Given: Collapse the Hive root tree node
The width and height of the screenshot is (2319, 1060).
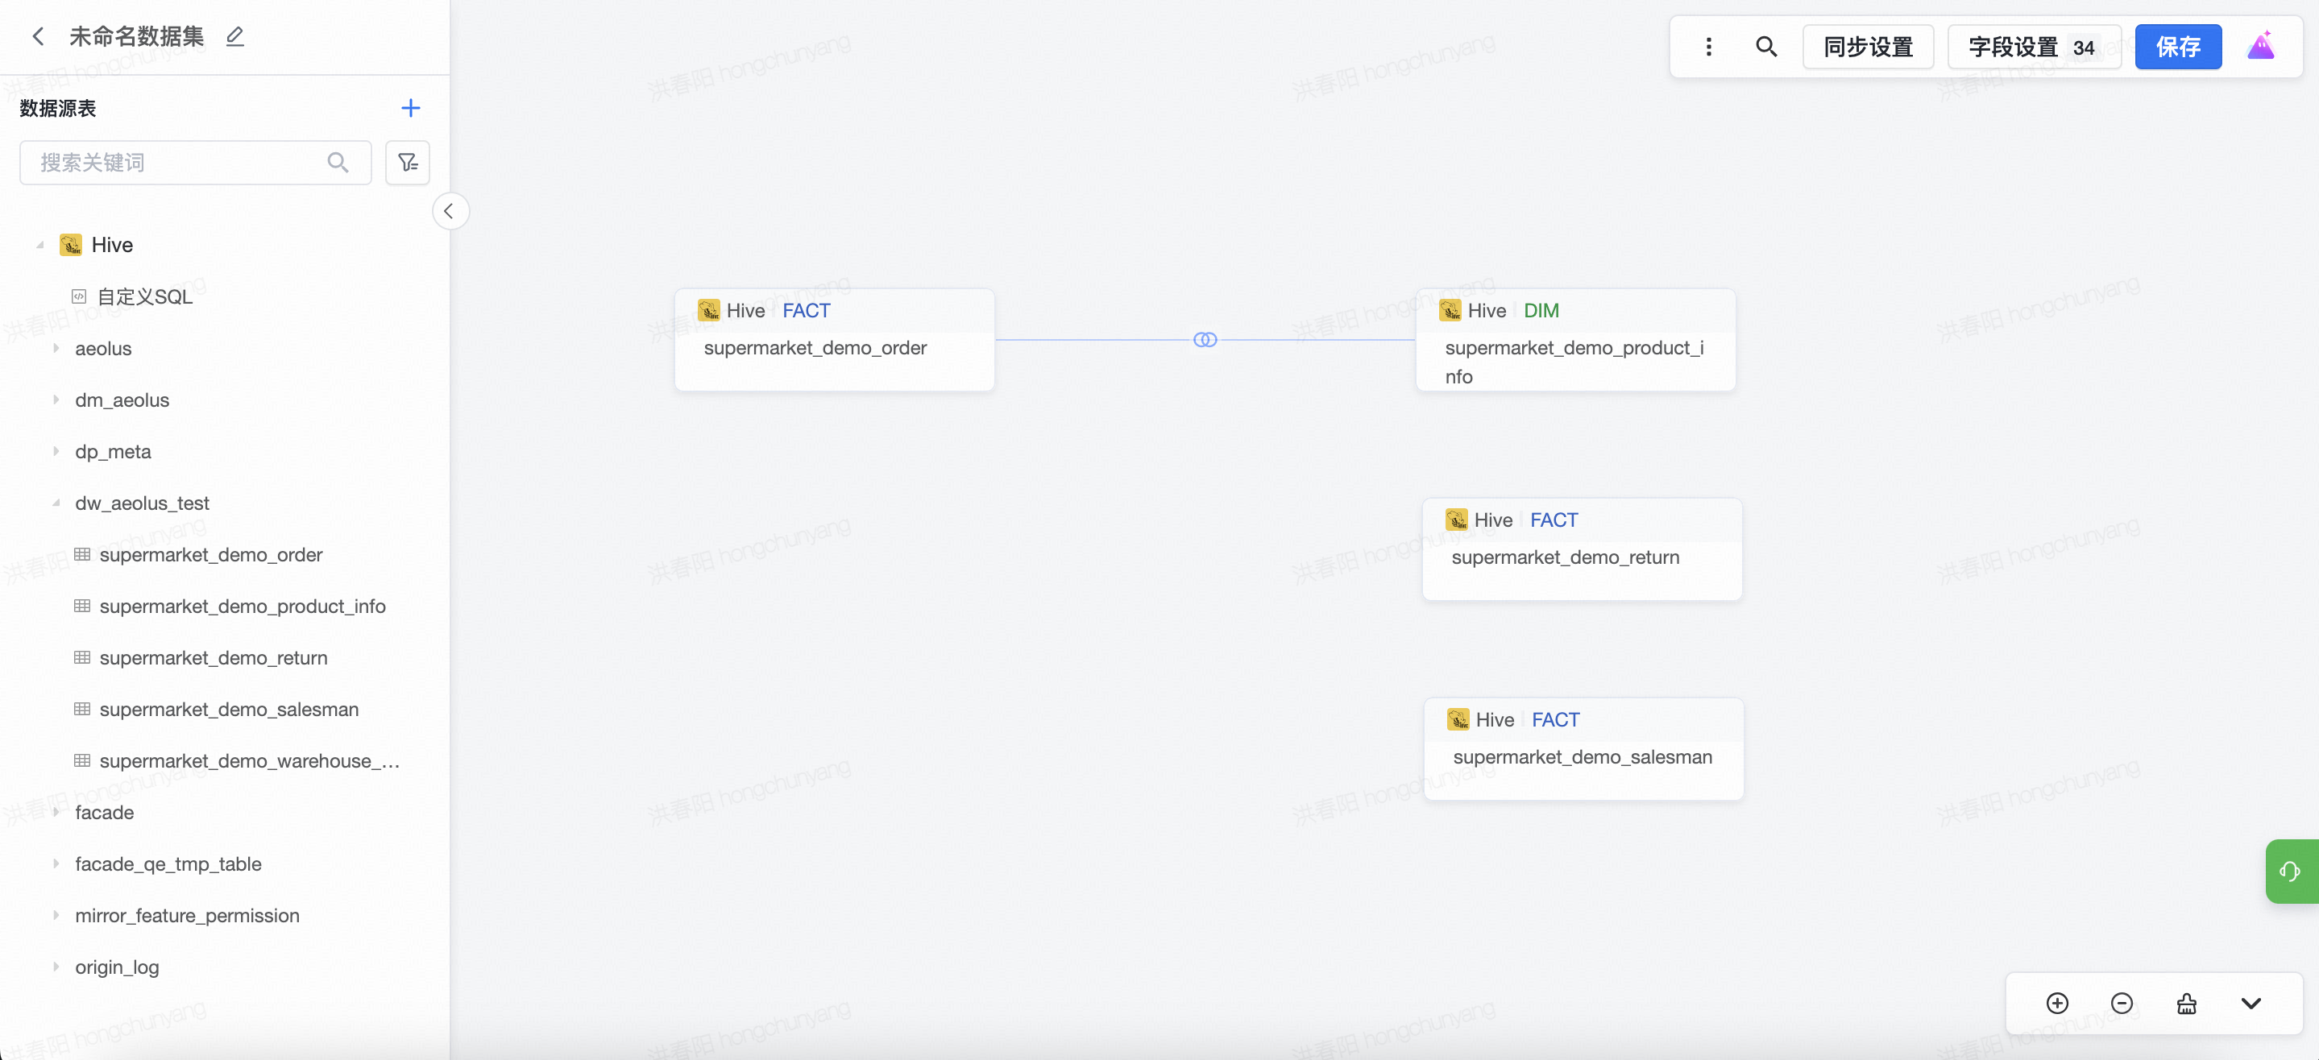Looking at the screenshot, I should tap(39, 245).
